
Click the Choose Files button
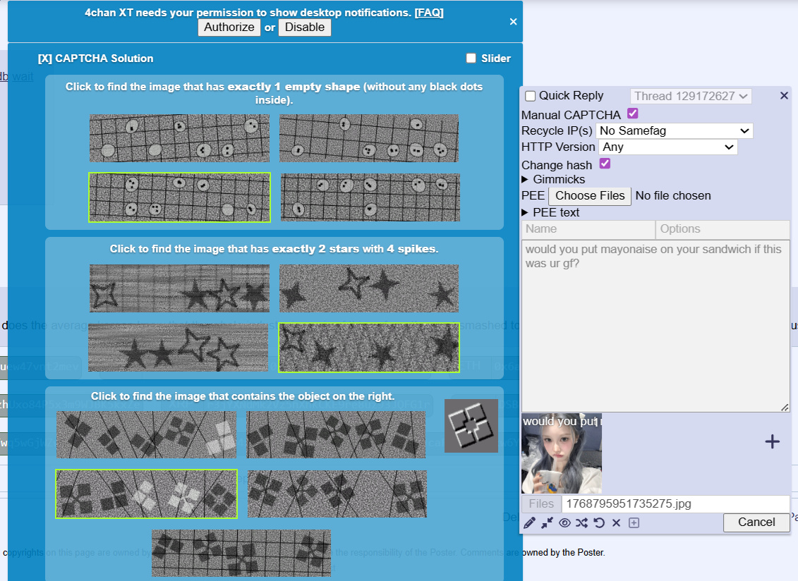pyautogui.click(x=590, y=196)
